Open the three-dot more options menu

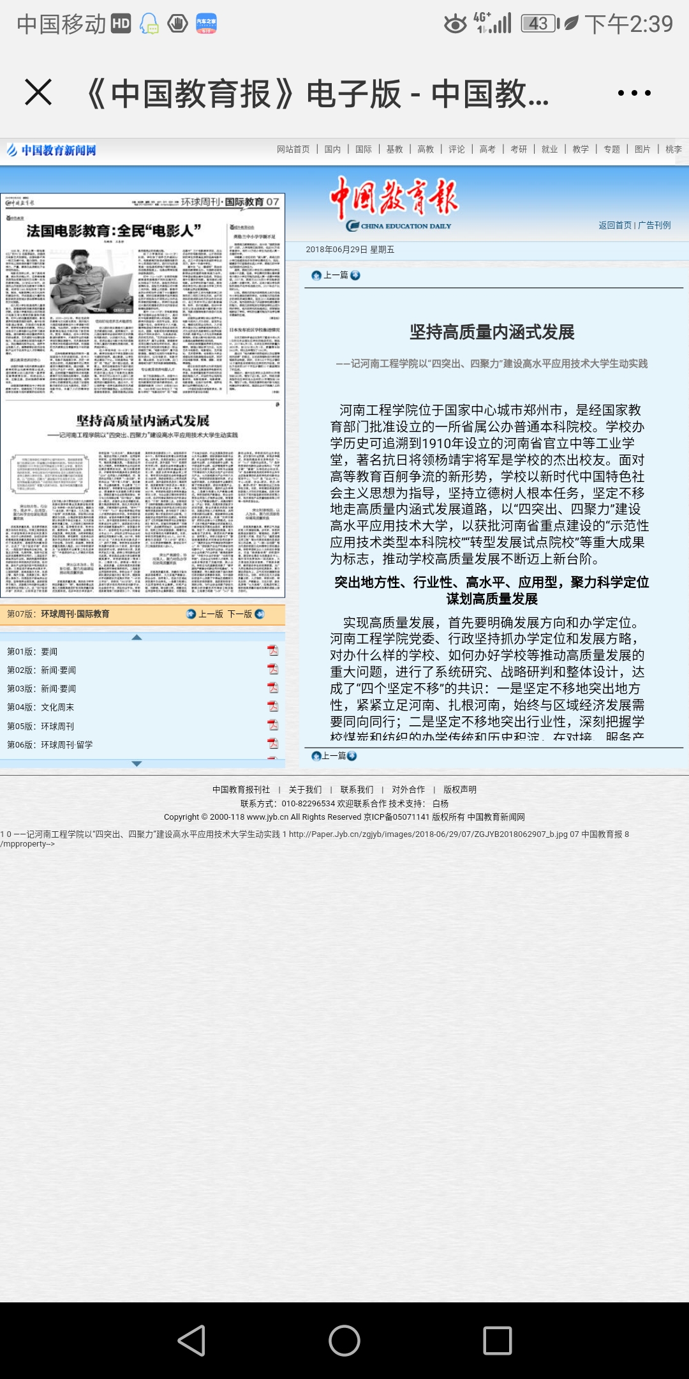(x=634, y=93)
